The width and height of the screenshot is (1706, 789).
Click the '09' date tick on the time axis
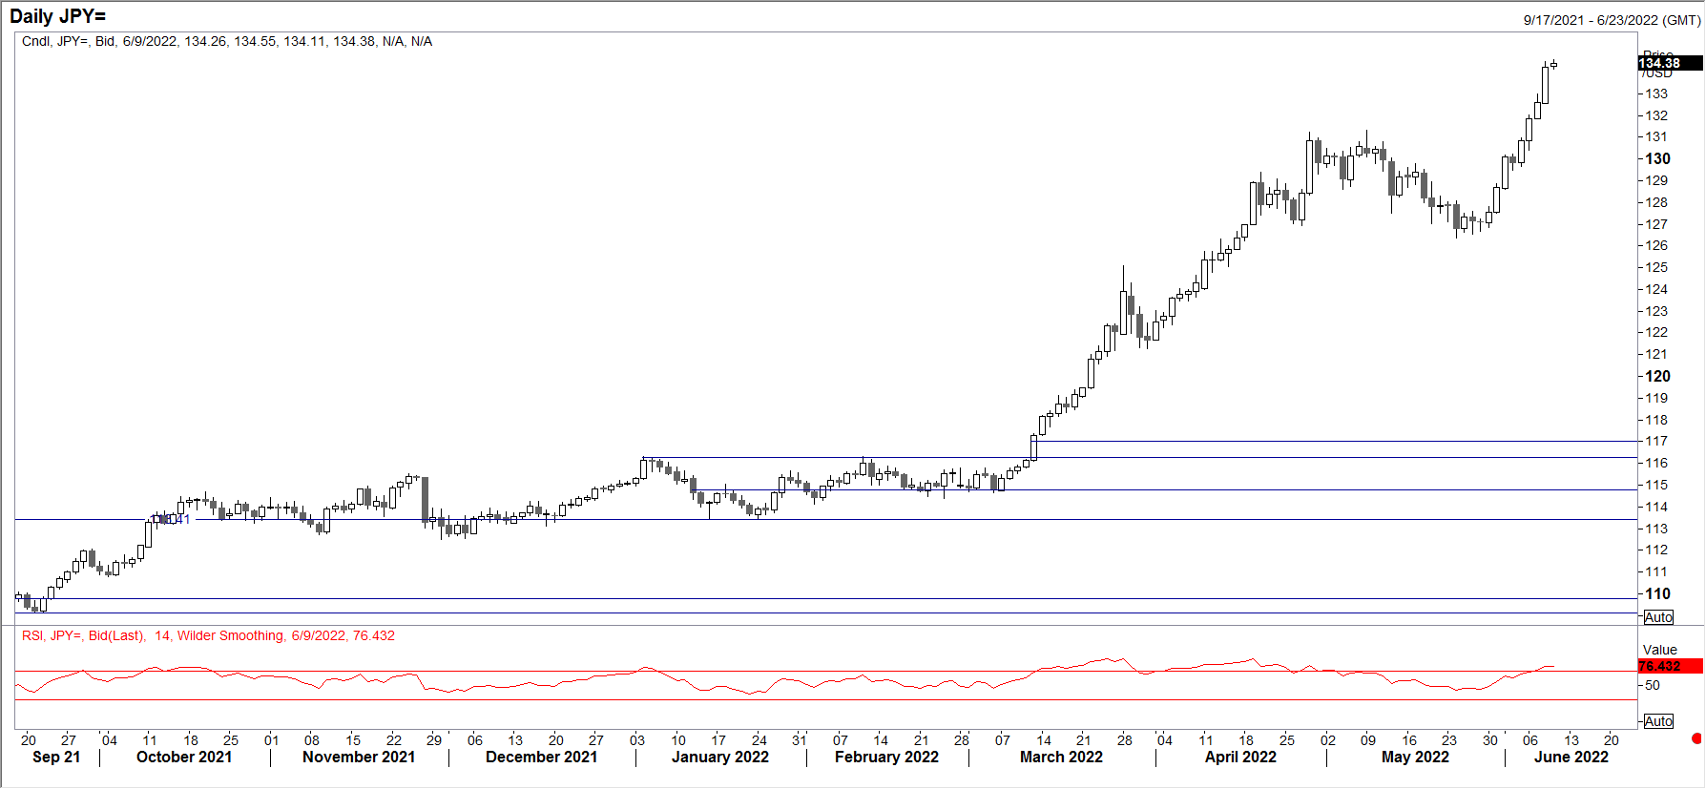pos(1368,739)
